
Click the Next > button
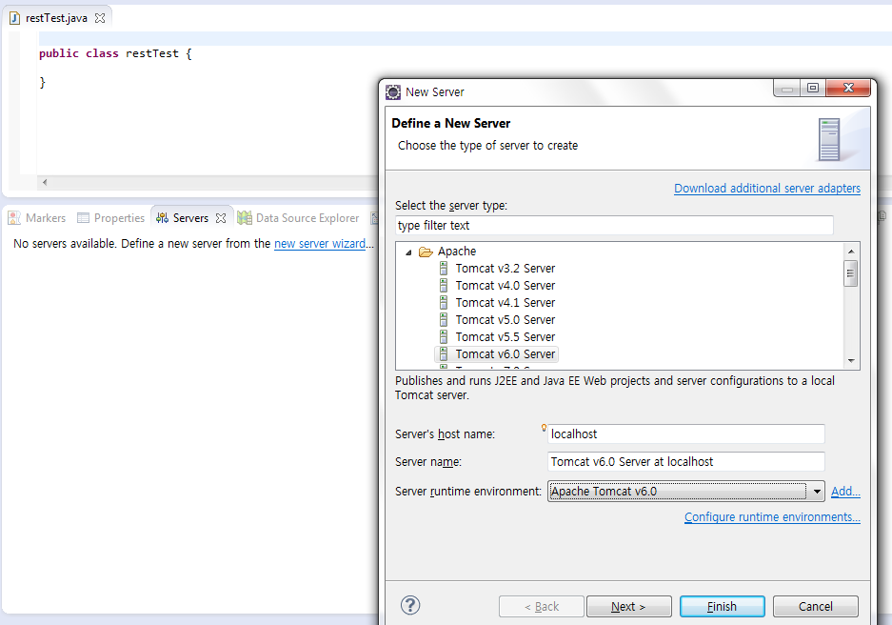coord(628,606)
